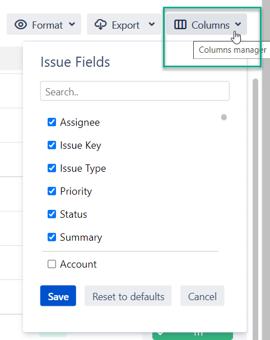The height and width of the screenshot is (340, 270).
Task: Enable the Account field checkbox
Action: click(52, 264)
